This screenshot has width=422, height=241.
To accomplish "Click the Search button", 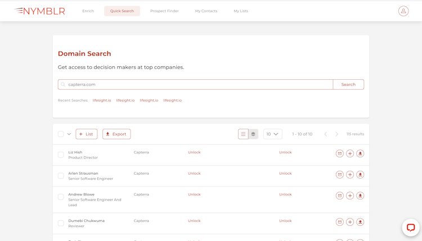I will 348,84.
